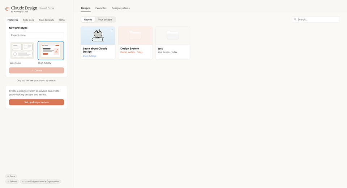Click the Design System card title
Viewport: 347px width, 188px height.
tap(130, 49)
